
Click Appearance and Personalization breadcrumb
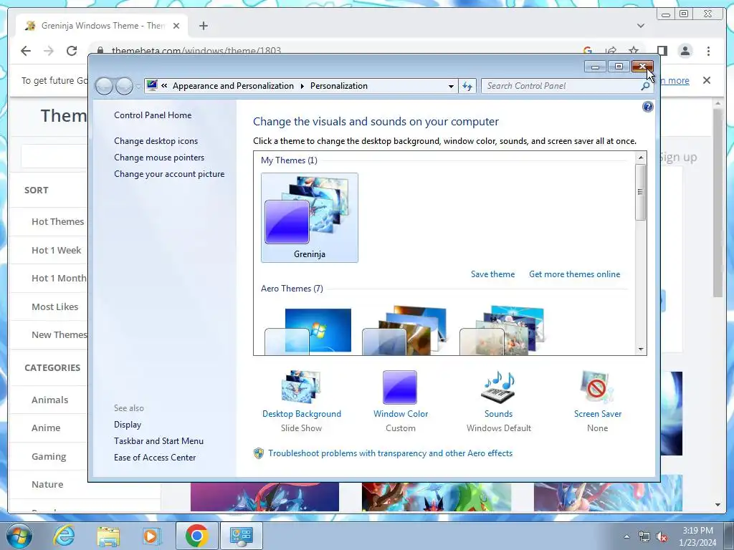[233, 86]
